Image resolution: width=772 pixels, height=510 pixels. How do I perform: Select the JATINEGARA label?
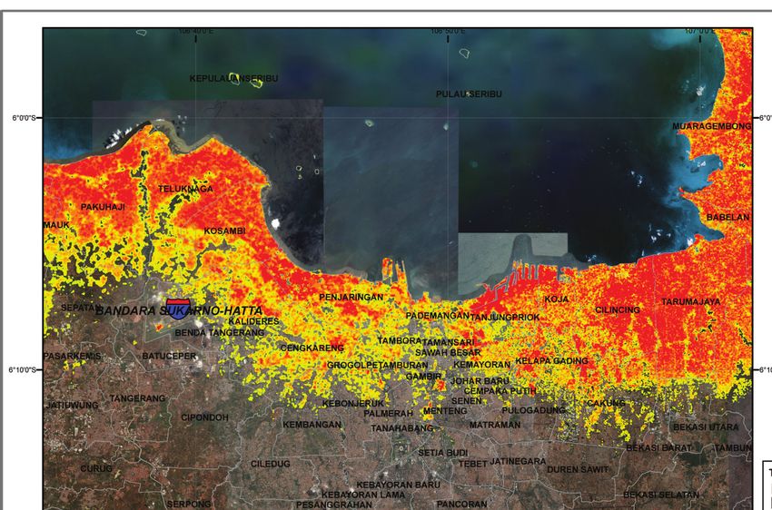518,461
